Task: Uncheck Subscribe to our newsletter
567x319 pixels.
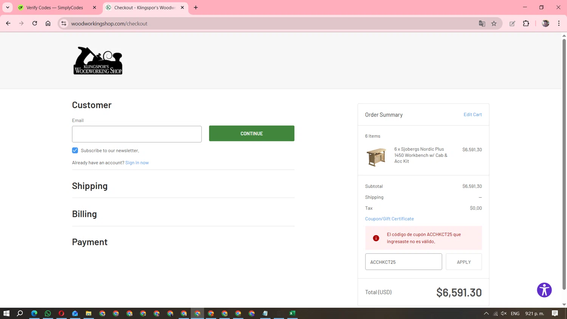Action: pos(75,150)
